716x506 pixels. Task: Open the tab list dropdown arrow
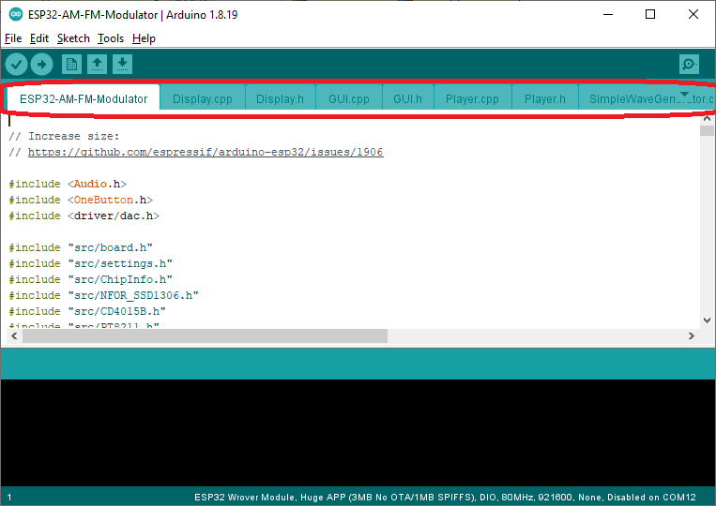tap(684, 95)
